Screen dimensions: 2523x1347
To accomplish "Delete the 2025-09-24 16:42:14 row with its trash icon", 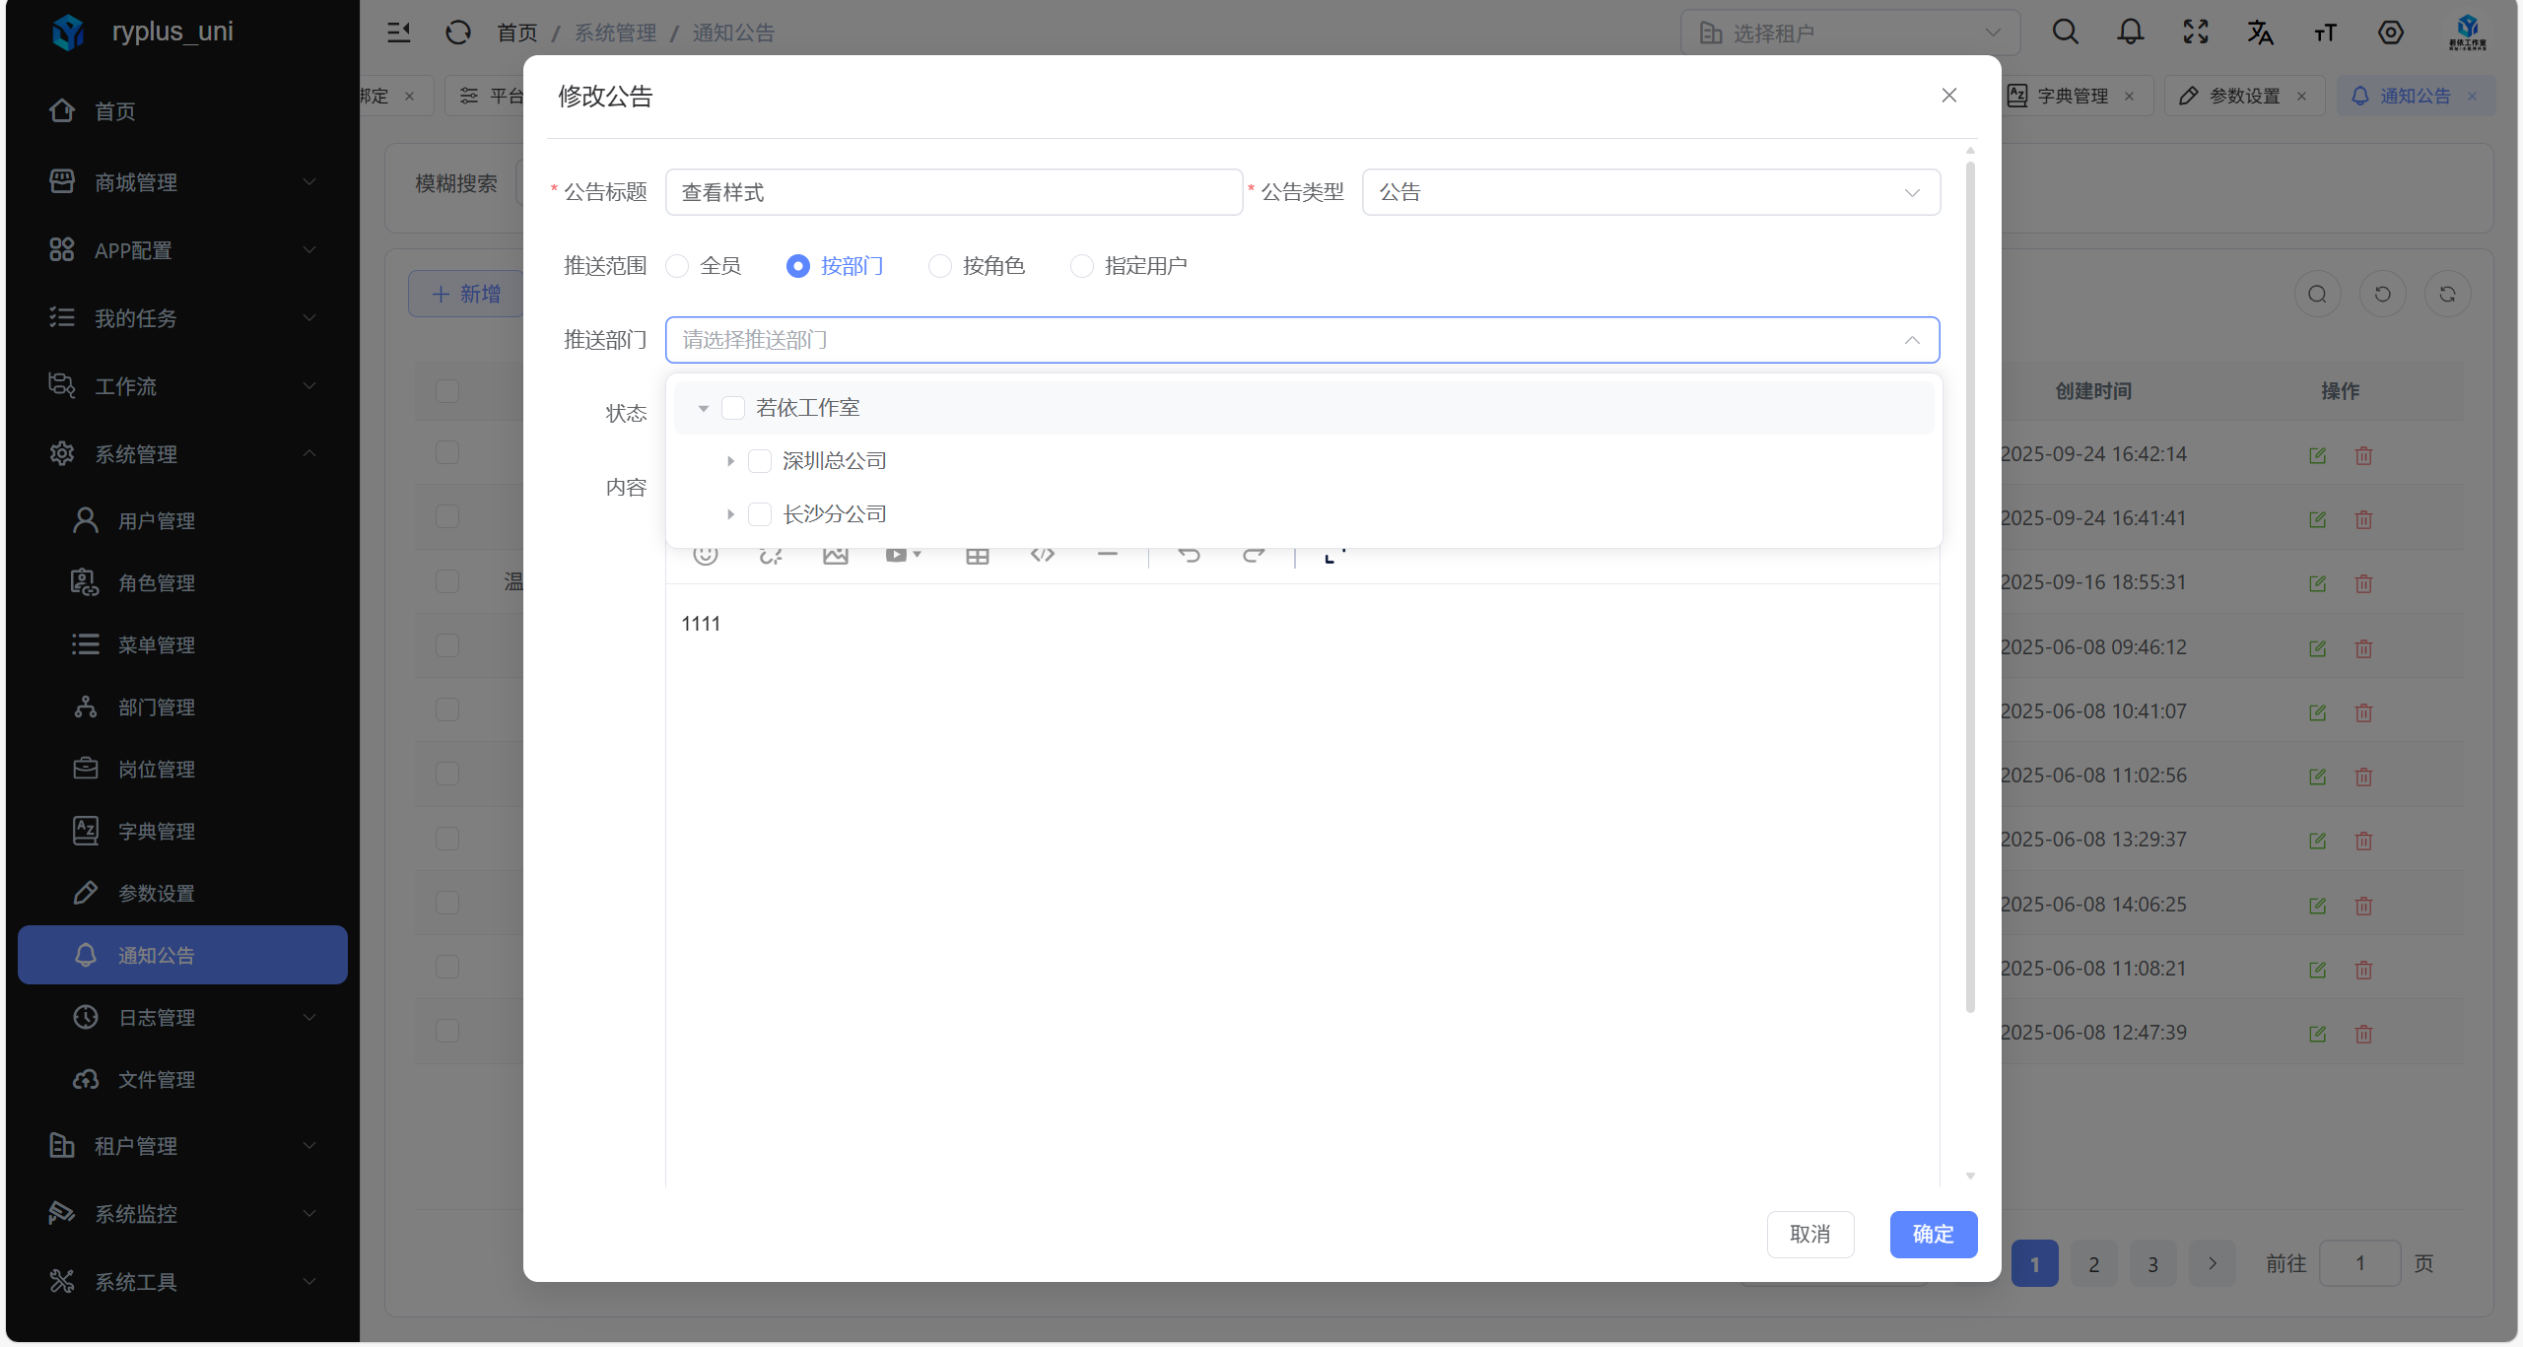I will point(2363,455).
